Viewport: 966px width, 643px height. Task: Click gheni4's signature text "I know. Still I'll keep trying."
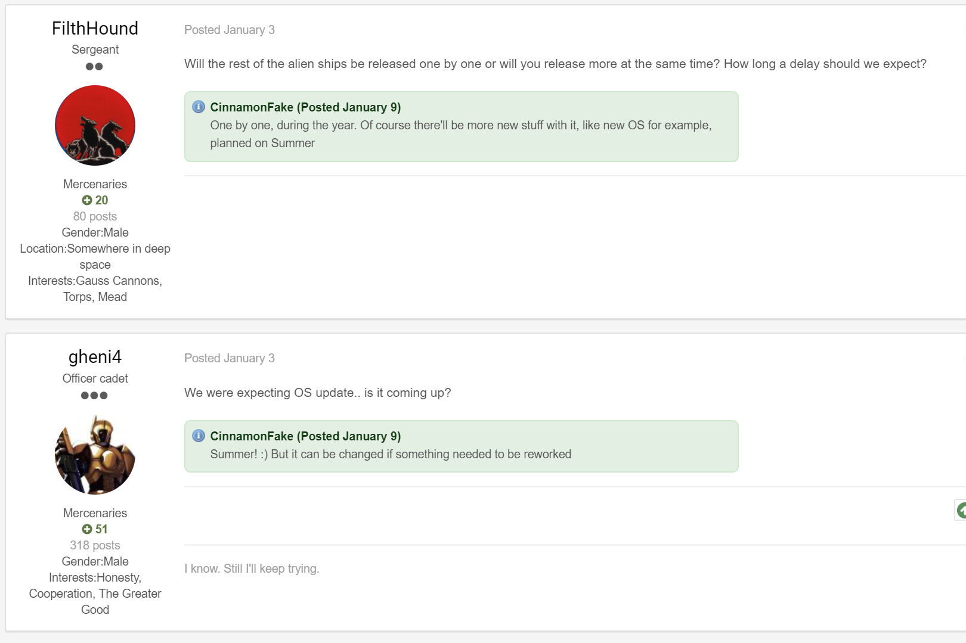[x=252, y=569]
